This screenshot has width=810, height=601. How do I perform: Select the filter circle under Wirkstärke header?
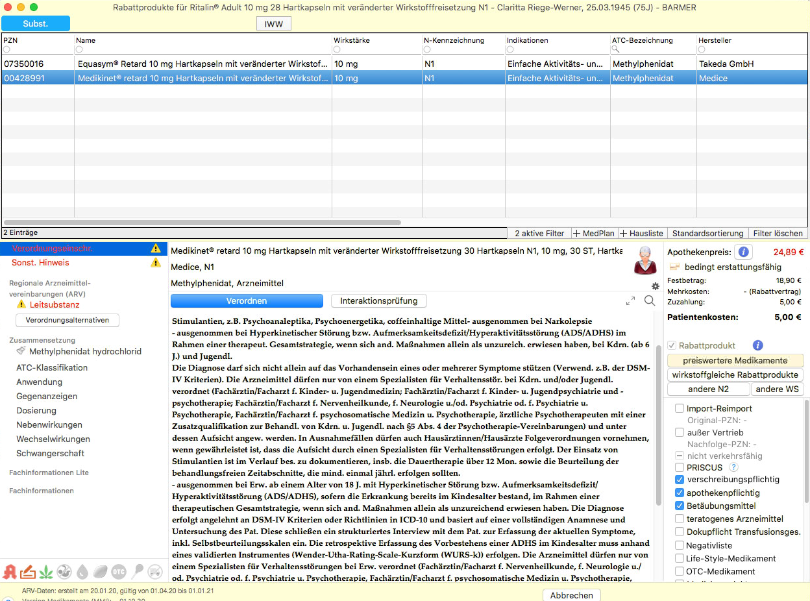pos(337,49)
